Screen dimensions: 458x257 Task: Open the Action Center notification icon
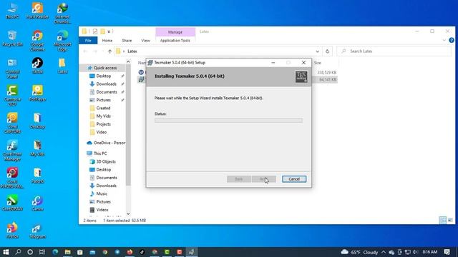click(x=447, y=252)
